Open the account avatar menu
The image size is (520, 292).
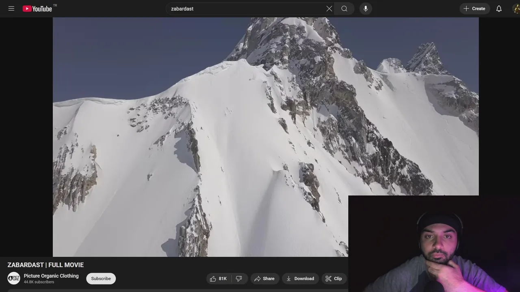click(516, 9)
